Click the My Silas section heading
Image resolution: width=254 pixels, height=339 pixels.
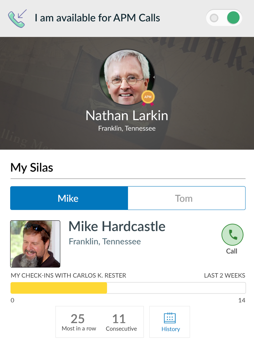32,168
